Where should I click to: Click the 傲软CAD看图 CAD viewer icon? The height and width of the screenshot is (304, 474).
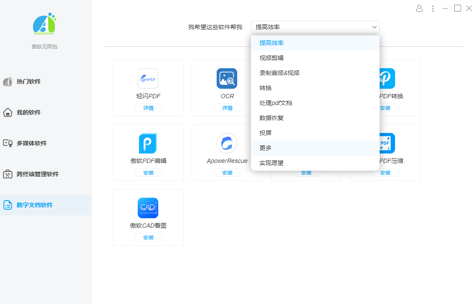pyautogui.click(x=148, y=208)
